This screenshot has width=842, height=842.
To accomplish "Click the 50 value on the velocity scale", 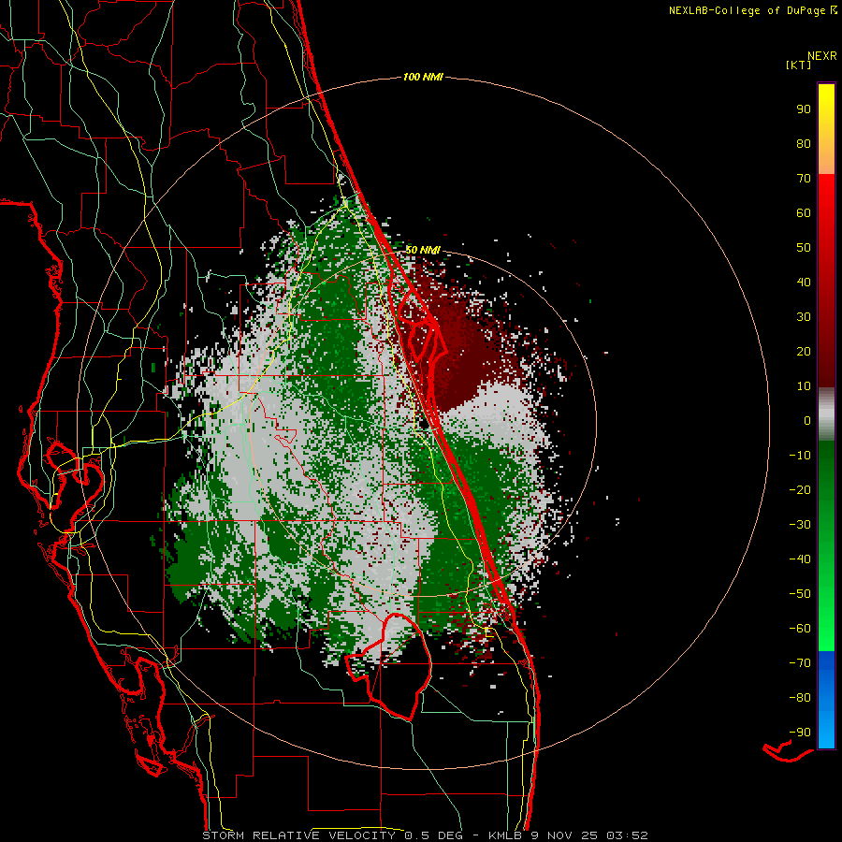I will point(804,248).
